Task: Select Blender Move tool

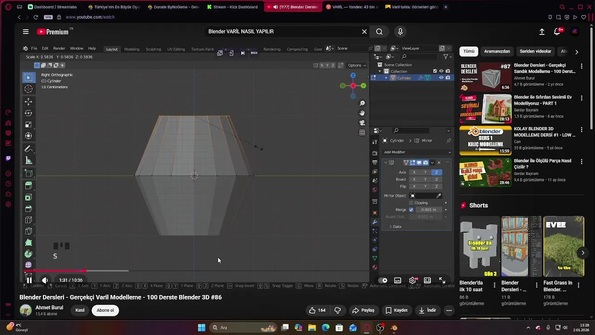Action: tap(28, 101)
